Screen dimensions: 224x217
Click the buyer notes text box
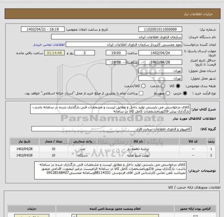tap(110, 171)
